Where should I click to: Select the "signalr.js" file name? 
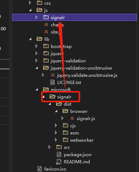pos(86,119)
